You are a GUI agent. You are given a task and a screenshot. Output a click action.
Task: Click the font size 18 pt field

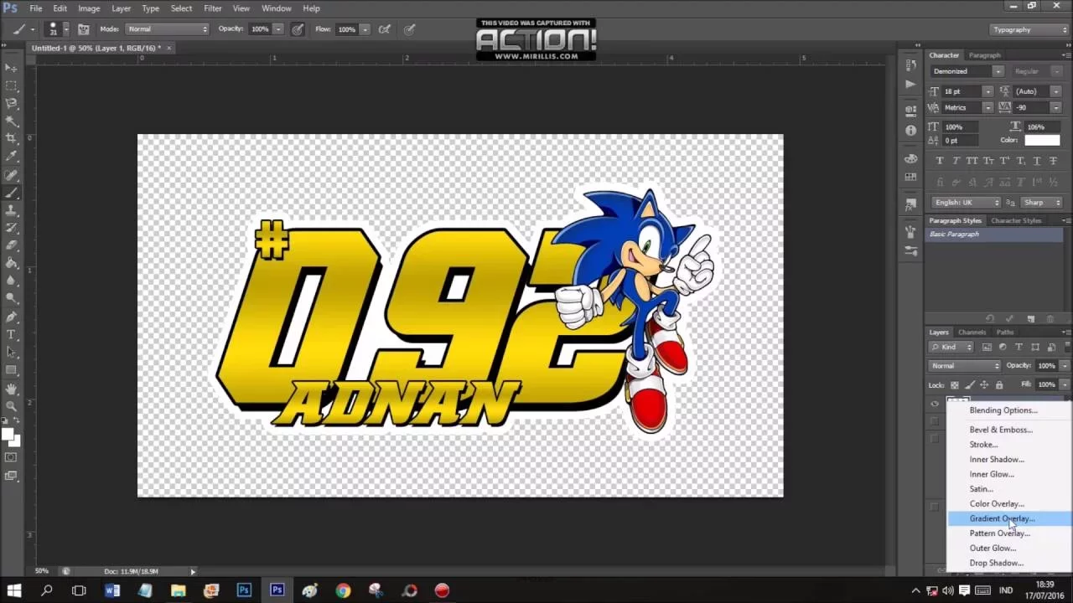[x=962, y=91]
